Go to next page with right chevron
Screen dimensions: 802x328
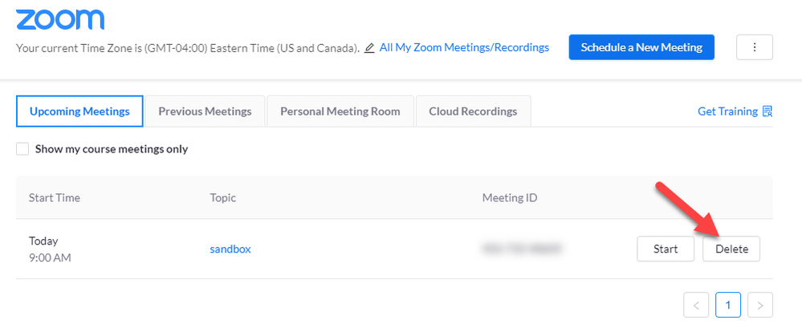(x=760, y=305)
